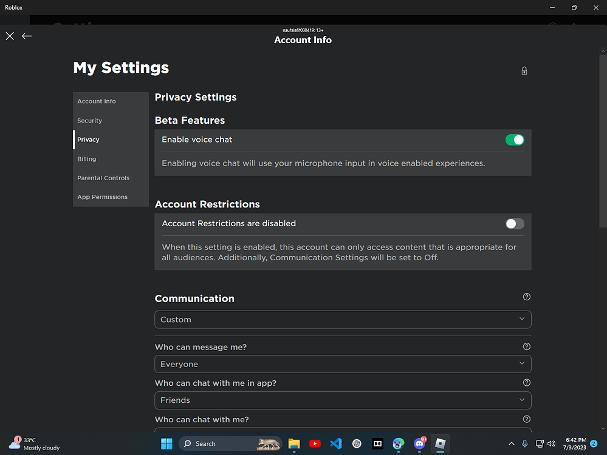607x455 pixels.
Task: Click the Windows taskbar Search box
Action: (230, 444)
